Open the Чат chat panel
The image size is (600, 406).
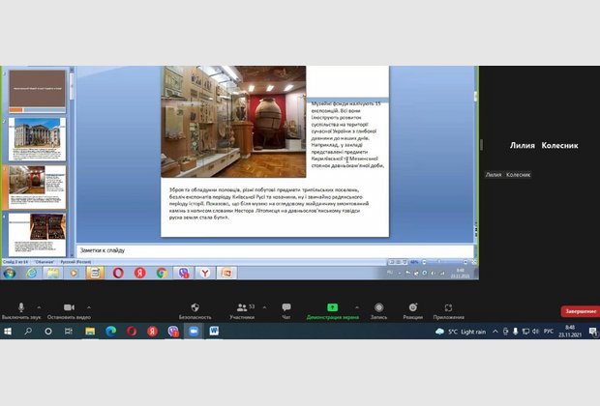[x=285, y=307]
